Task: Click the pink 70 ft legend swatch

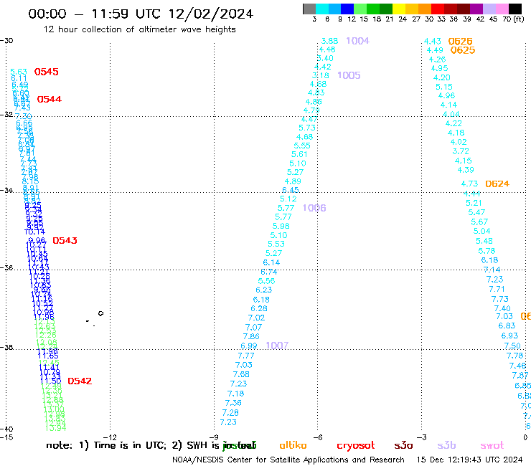Action: (x=502, y=9)
